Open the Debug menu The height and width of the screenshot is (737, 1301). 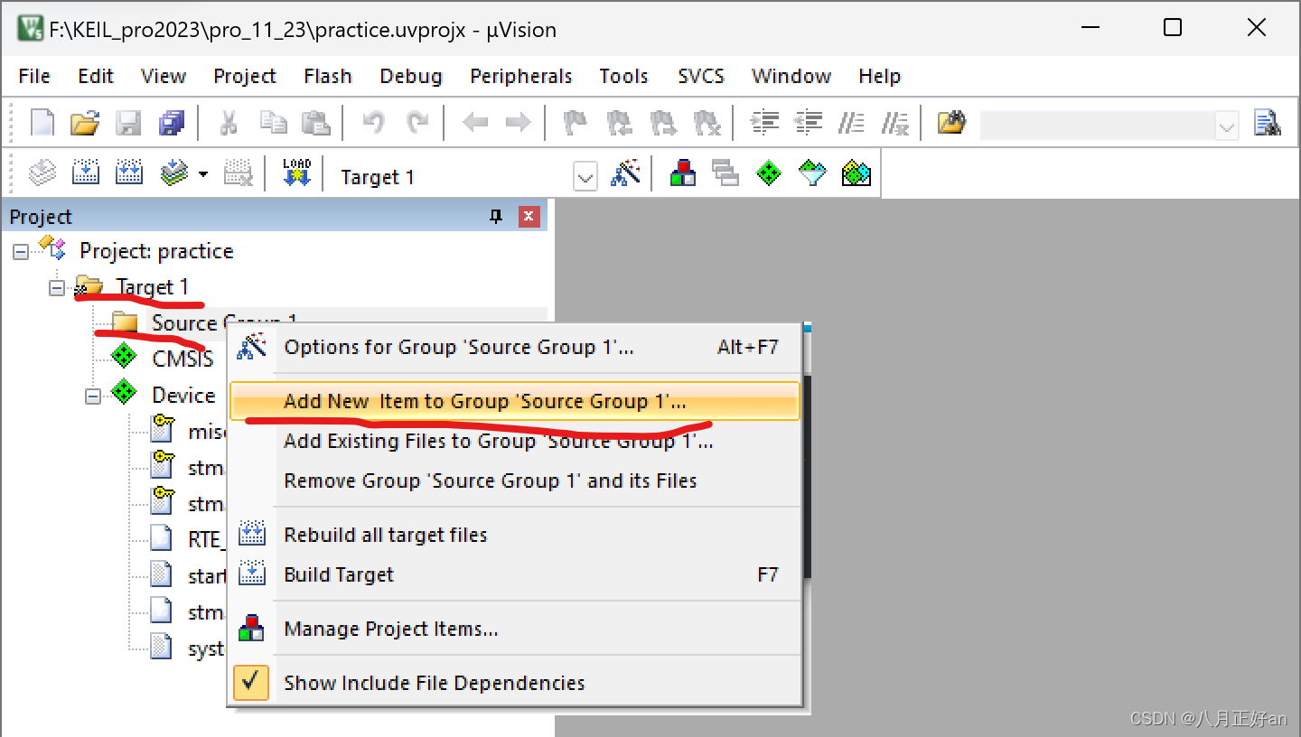pyautogui.click(x=411, y=76)
